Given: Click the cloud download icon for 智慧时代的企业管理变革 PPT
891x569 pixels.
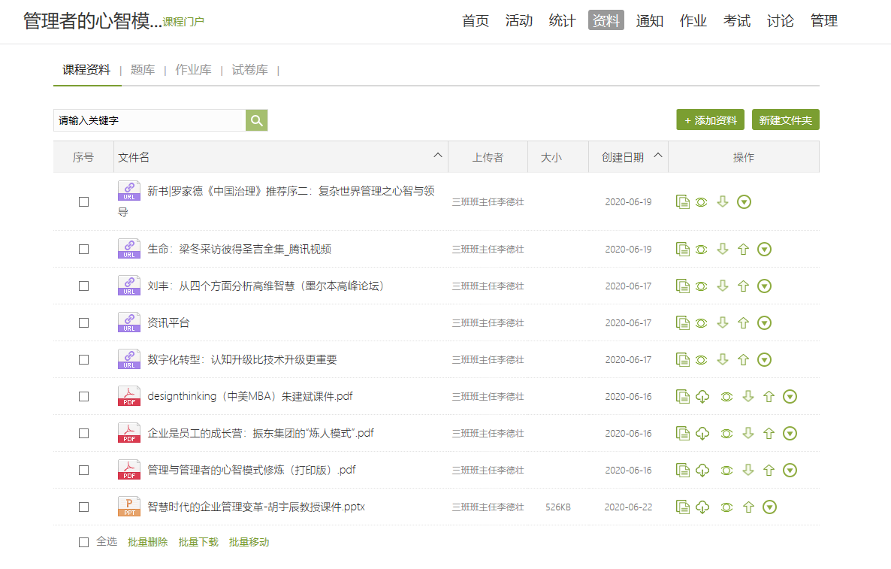Looking at the screenshot, I should click(x=702, y=507).
